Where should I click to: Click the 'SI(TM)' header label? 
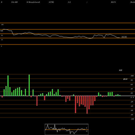click(51, 2)
